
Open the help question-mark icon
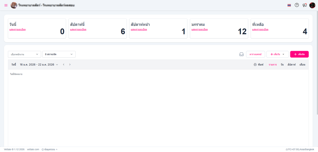pos(297,5)
